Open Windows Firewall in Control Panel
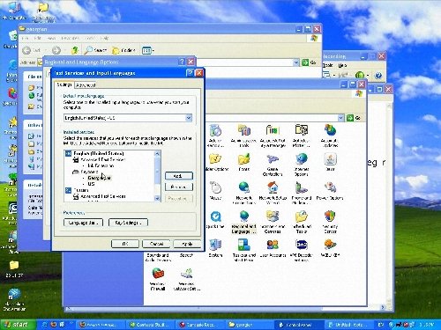The height and width of the screenshot is (330, 441). (158, 279)
